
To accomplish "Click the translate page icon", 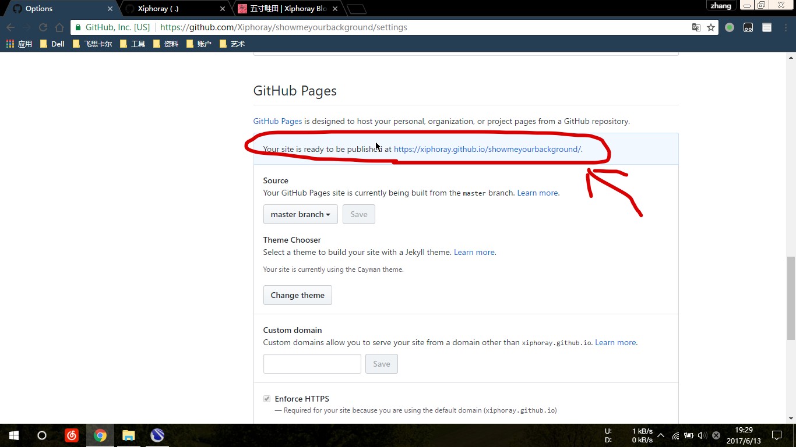I will click(696, 27).
